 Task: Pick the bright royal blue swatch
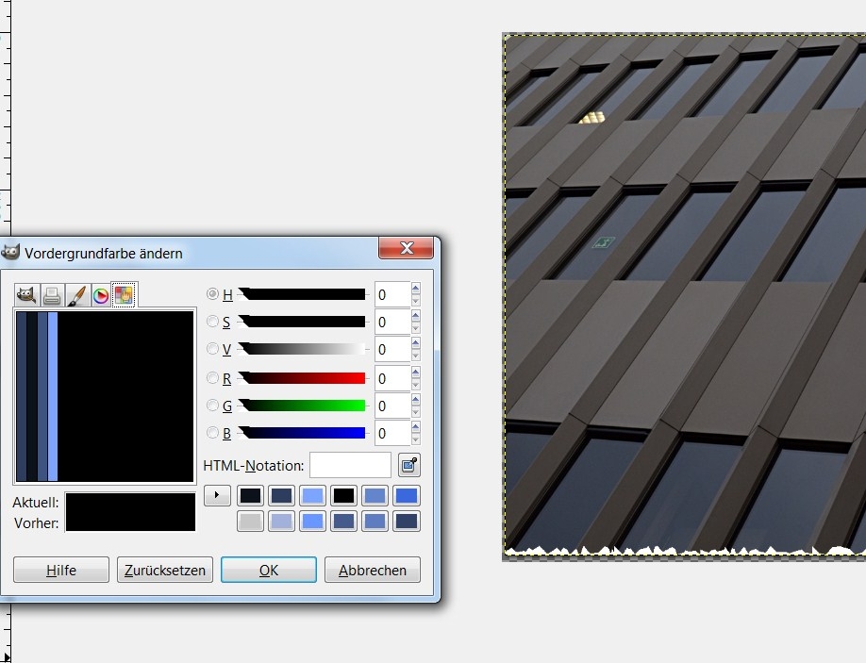(407, 496)
